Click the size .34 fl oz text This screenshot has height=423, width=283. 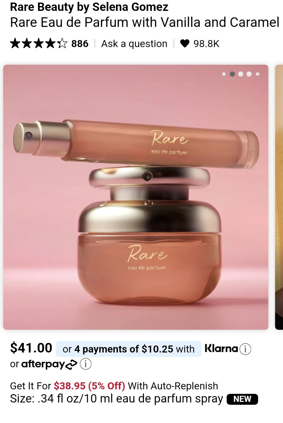117,399
